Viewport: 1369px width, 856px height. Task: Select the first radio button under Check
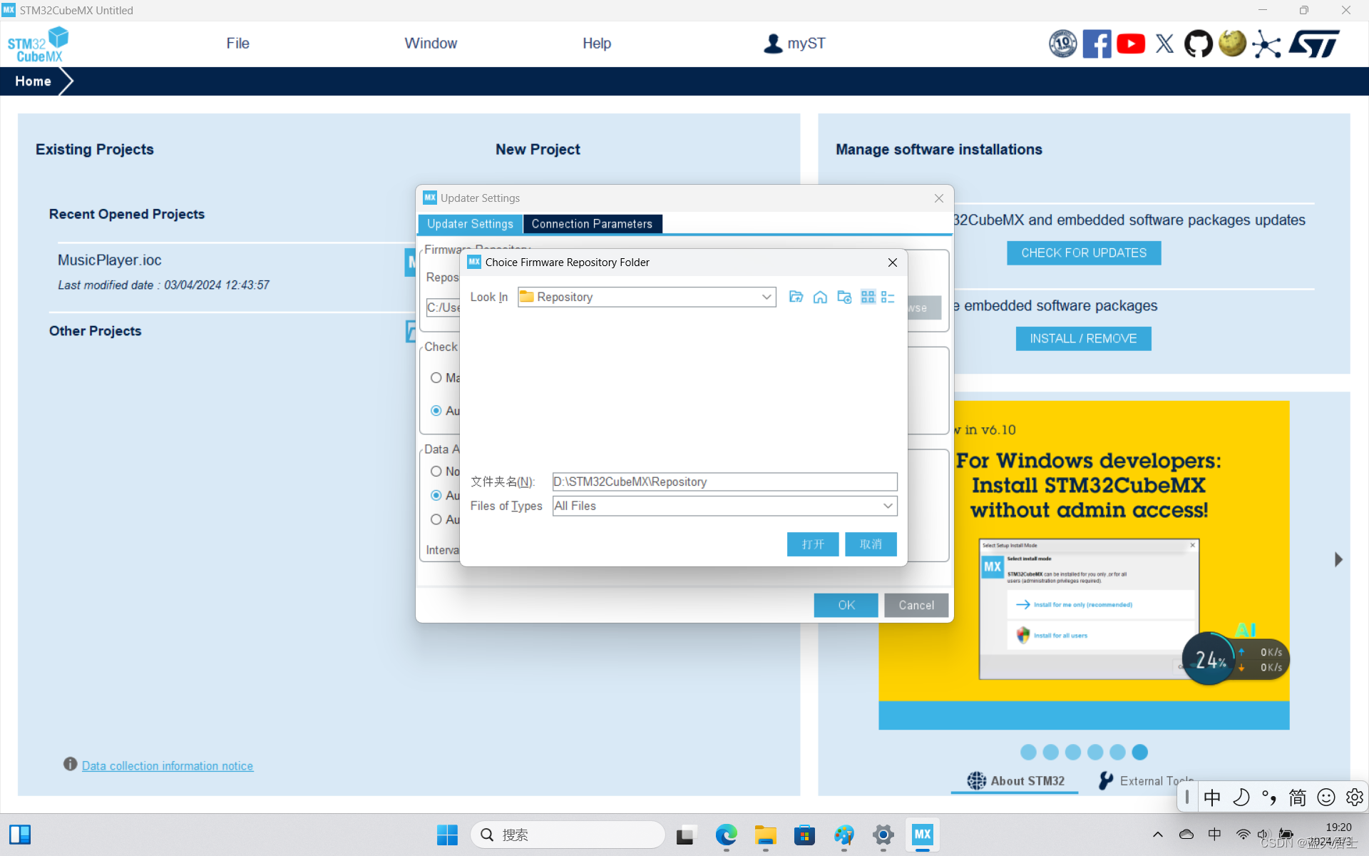436,378
